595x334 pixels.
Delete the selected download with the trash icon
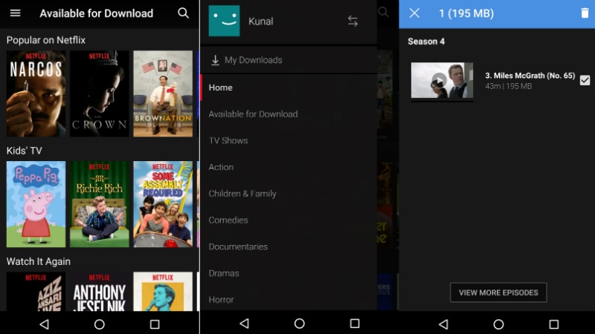(x=585, y=13)
